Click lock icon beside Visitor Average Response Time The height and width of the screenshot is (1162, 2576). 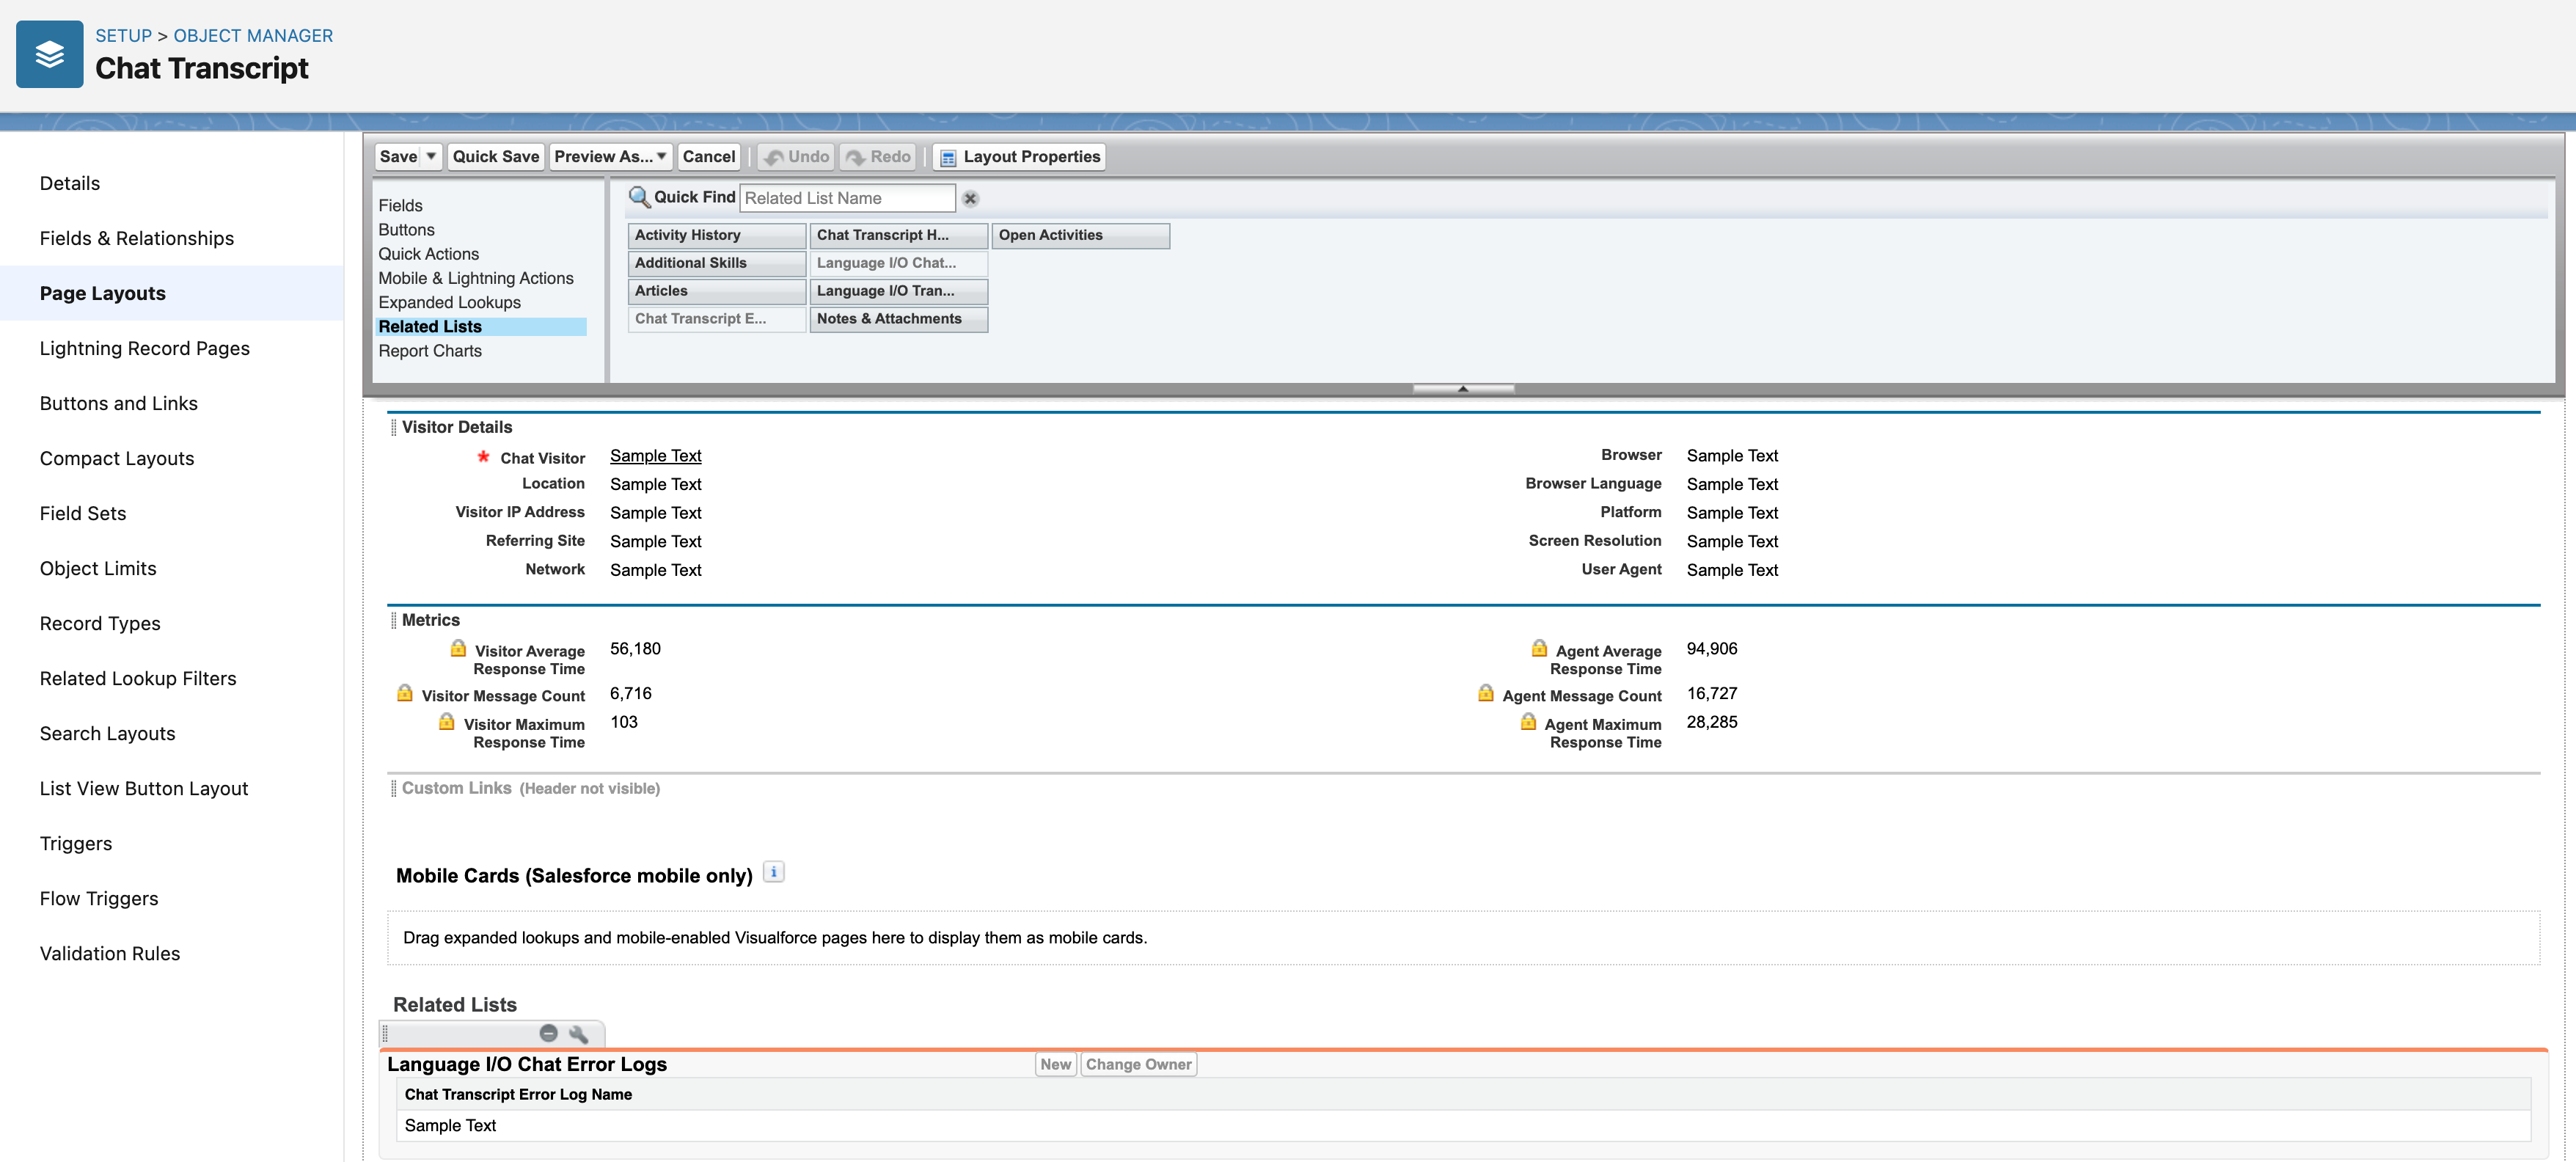[x=458, y=648]
